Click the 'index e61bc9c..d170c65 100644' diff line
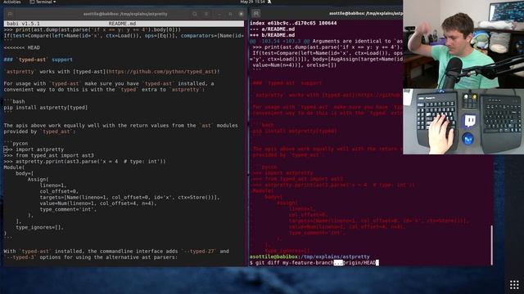 click(293, 24)
